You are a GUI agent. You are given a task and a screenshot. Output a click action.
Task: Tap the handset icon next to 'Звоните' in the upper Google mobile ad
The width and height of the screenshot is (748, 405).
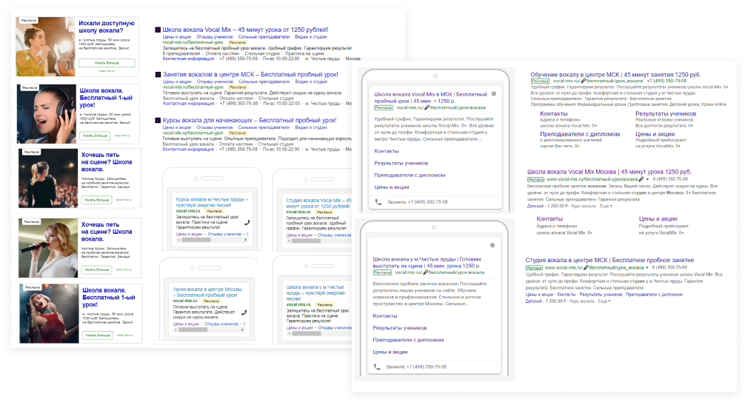378,202
